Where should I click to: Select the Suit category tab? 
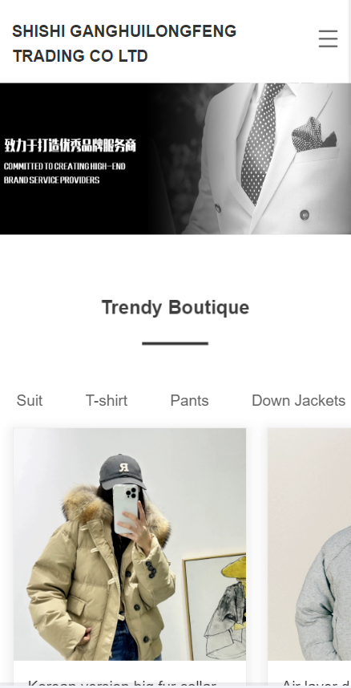pyautogui.click(x=30, y=401)
